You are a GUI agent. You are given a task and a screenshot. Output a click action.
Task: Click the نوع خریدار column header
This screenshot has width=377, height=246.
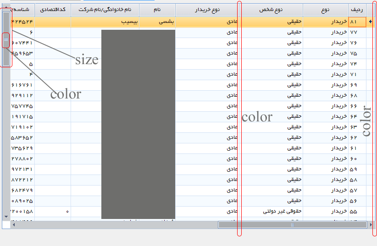(x=207, y=10)
